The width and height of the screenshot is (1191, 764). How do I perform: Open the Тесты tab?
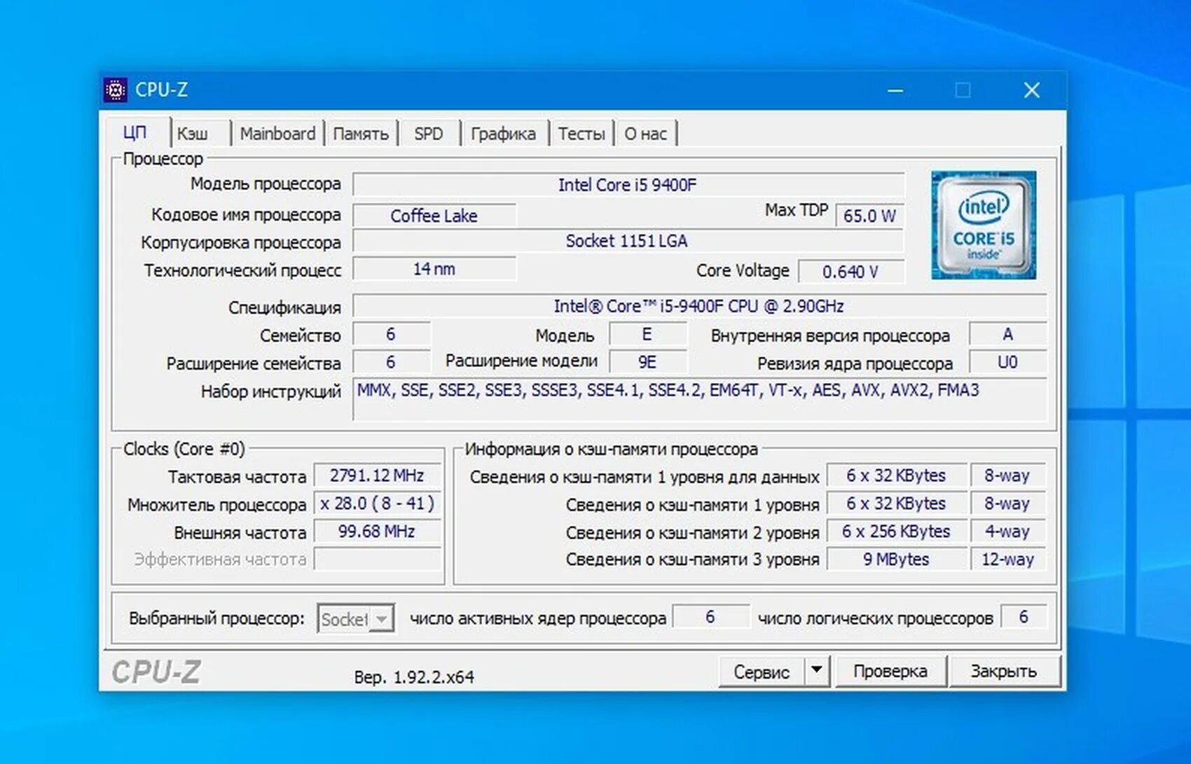click(581, 133)
